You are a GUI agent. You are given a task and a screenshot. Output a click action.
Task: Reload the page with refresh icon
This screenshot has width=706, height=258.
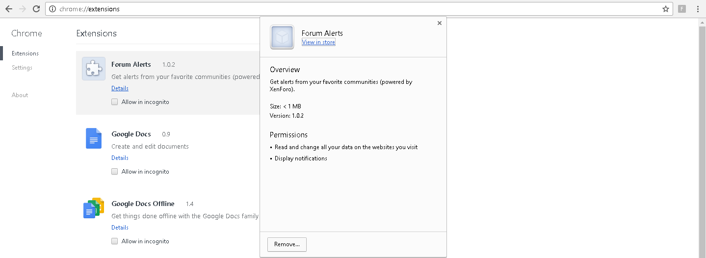tap(36, 9)
